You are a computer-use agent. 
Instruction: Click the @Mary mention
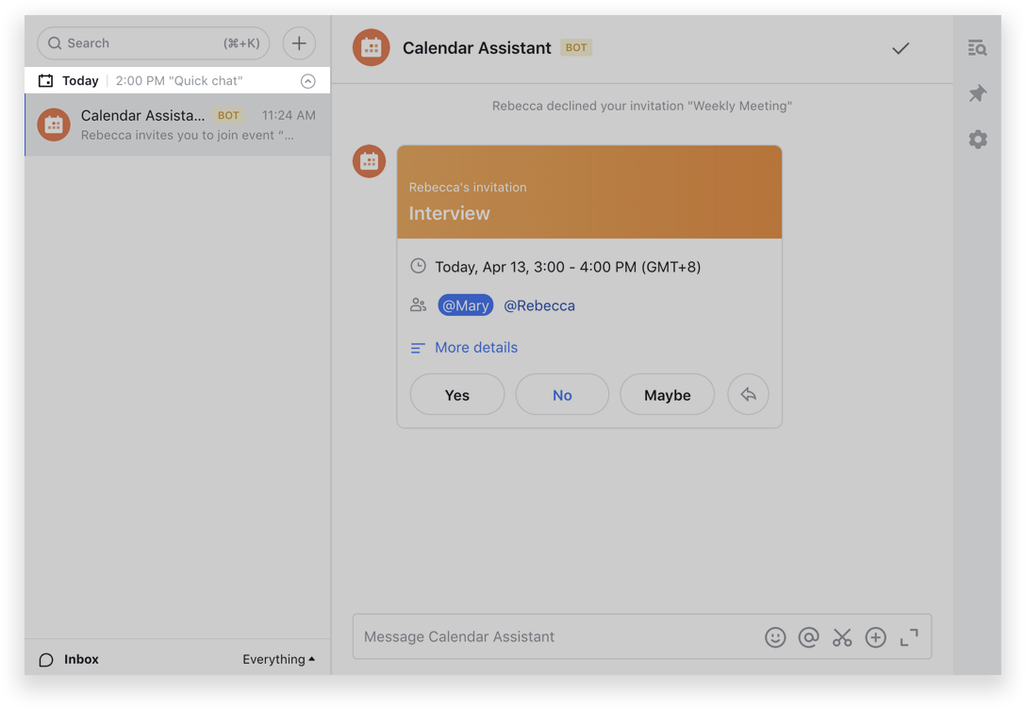click(x=465, y=305)
